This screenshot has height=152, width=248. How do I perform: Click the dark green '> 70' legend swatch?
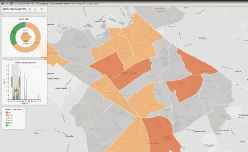[x=7, y=126]
